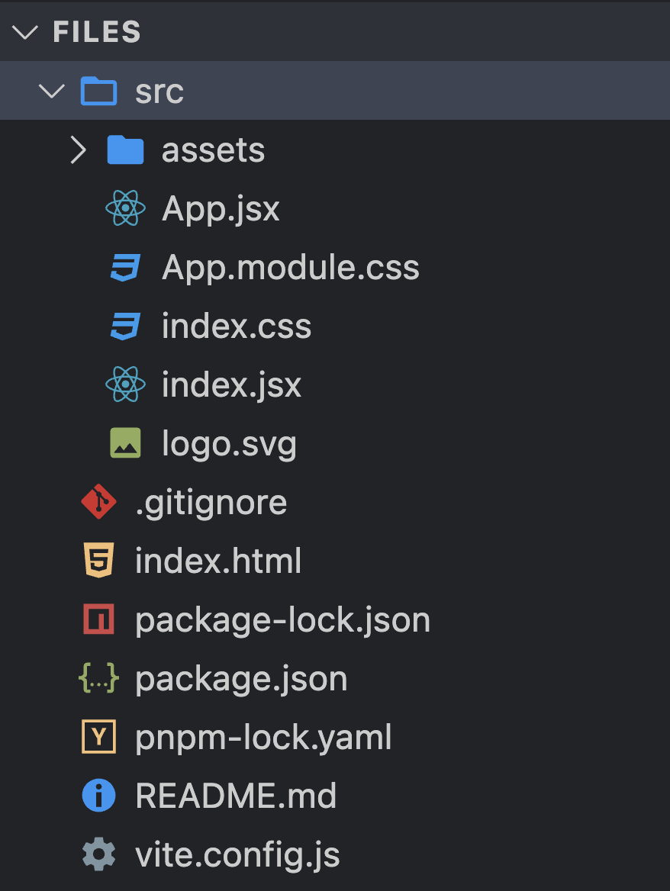
Task: Open the App.jsx file
Action: tap(221, 207)
